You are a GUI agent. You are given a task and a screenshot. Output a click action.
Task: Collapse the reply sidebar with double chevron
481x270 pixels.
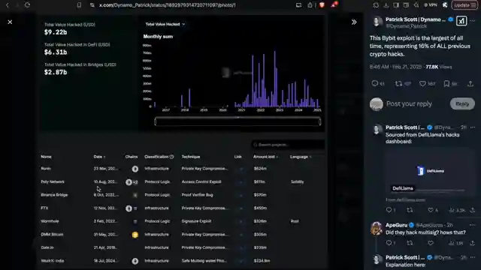coord(354,22)
